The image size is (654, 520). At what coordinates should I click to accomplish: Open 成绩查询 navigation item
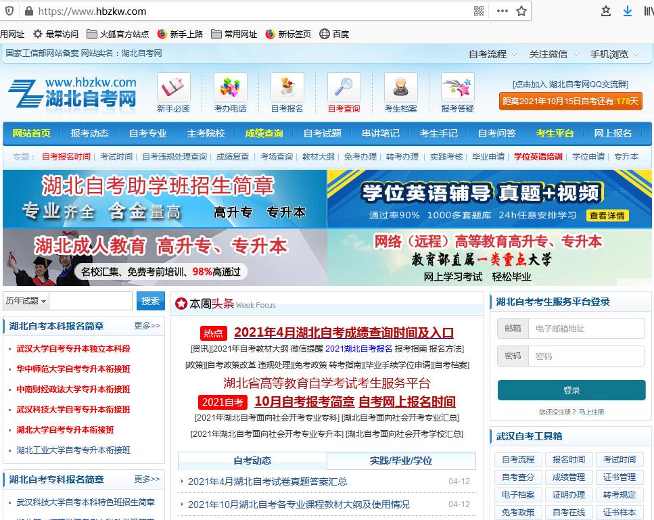[x=264, y=133]
